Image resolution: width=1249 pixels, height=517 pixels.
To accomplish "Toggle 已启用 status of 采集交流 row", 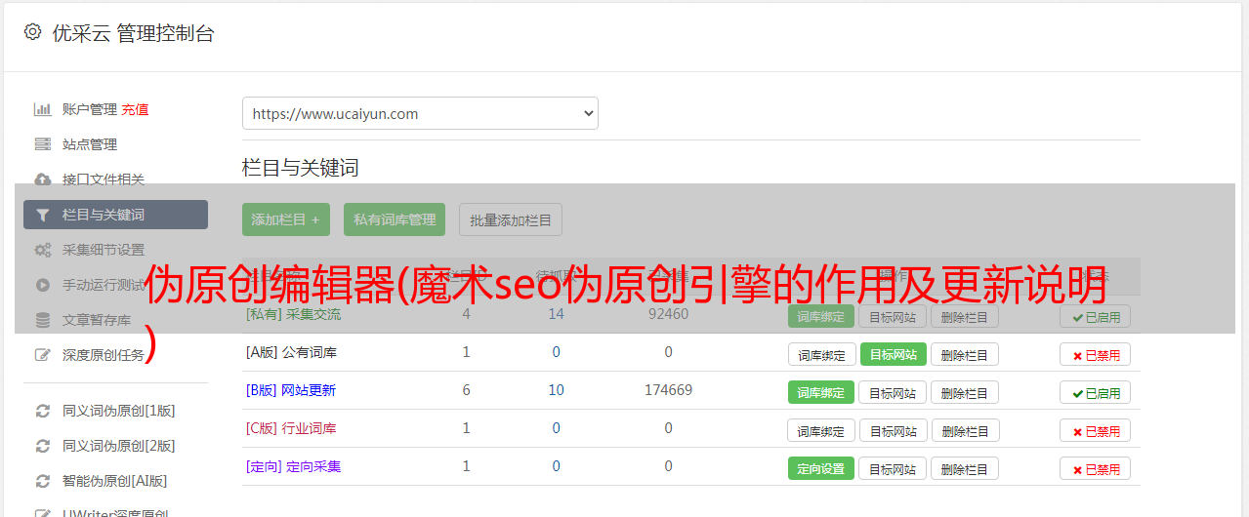I will 1096,316.
